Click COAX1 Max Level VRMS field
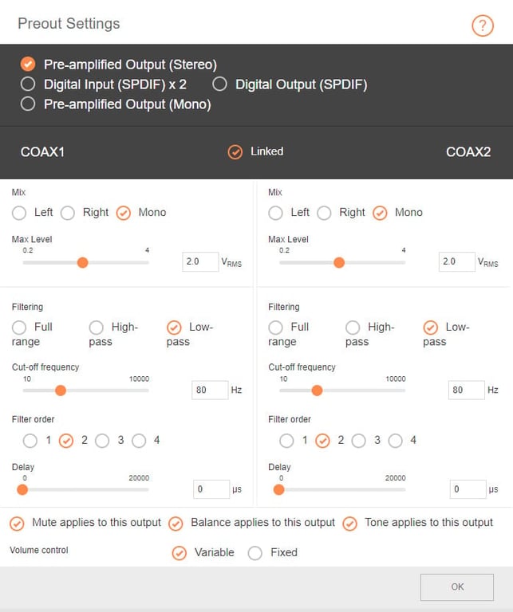The width and height of the screenshot is (513, 612). 199,261
